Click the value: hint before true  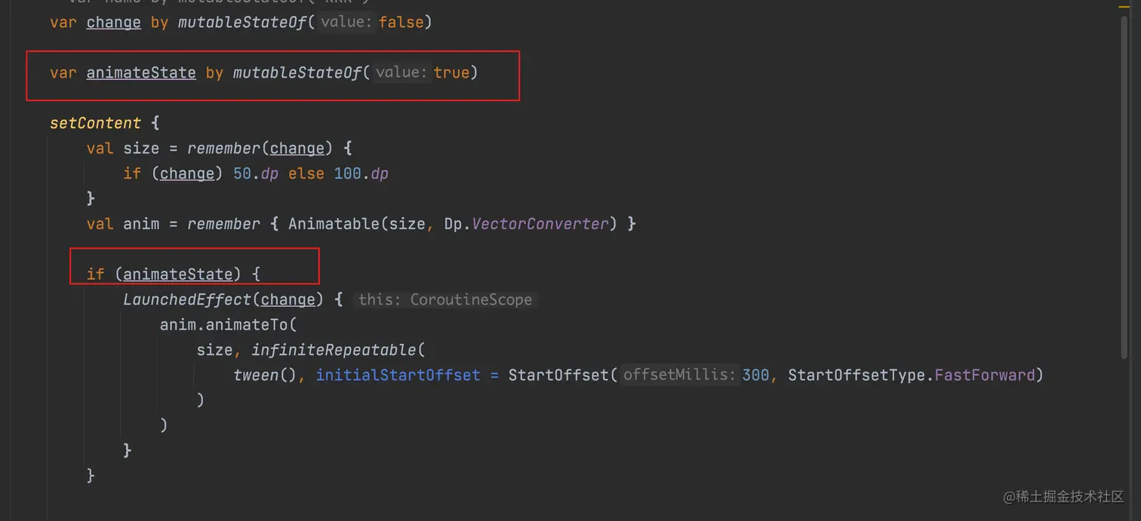[401, 73]
